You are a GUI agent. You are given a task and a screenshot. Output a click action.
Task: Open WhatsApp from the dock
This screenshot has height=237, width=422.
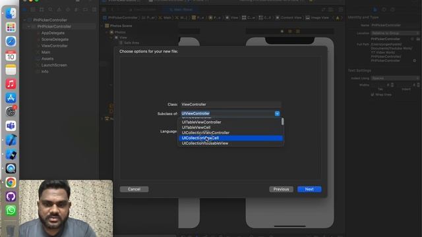point(11,211)
